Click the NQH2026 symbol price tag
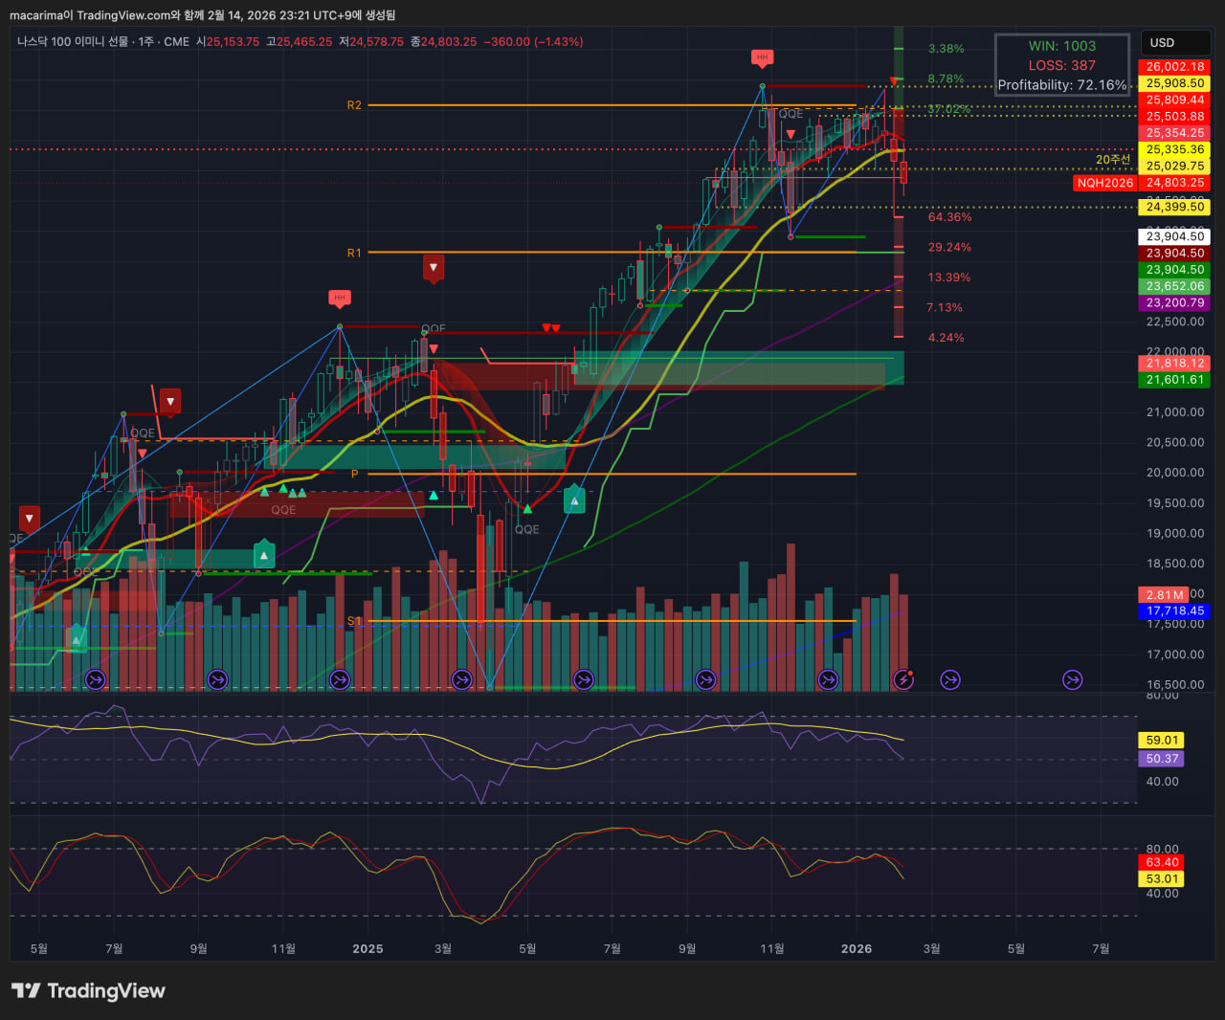The image size is (1225, 1020). pyautogui.click(x=1104, y=183)
